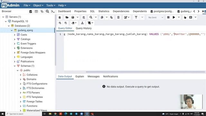Save the query file with floppy disk icon
The image size is (206, 116).
click(x=73, y=17)
